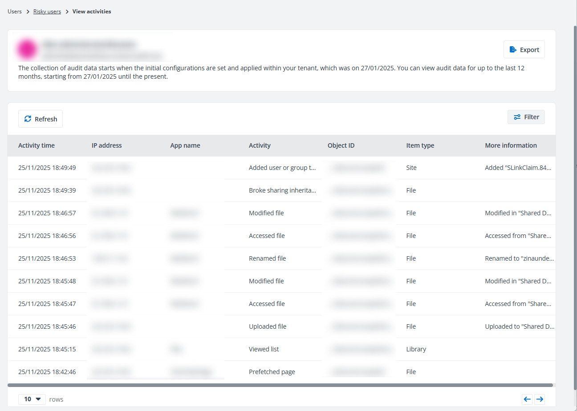This screenshot has width=577, height=411.
Task: Open the rows per page selector showing 10
Action: [31, 399]
